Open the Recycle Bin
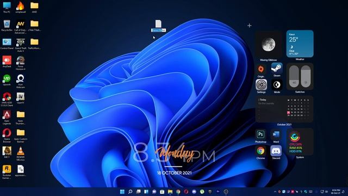Image resolution: width=348 pixels, height=196 pixels. [x=7, y=26]
